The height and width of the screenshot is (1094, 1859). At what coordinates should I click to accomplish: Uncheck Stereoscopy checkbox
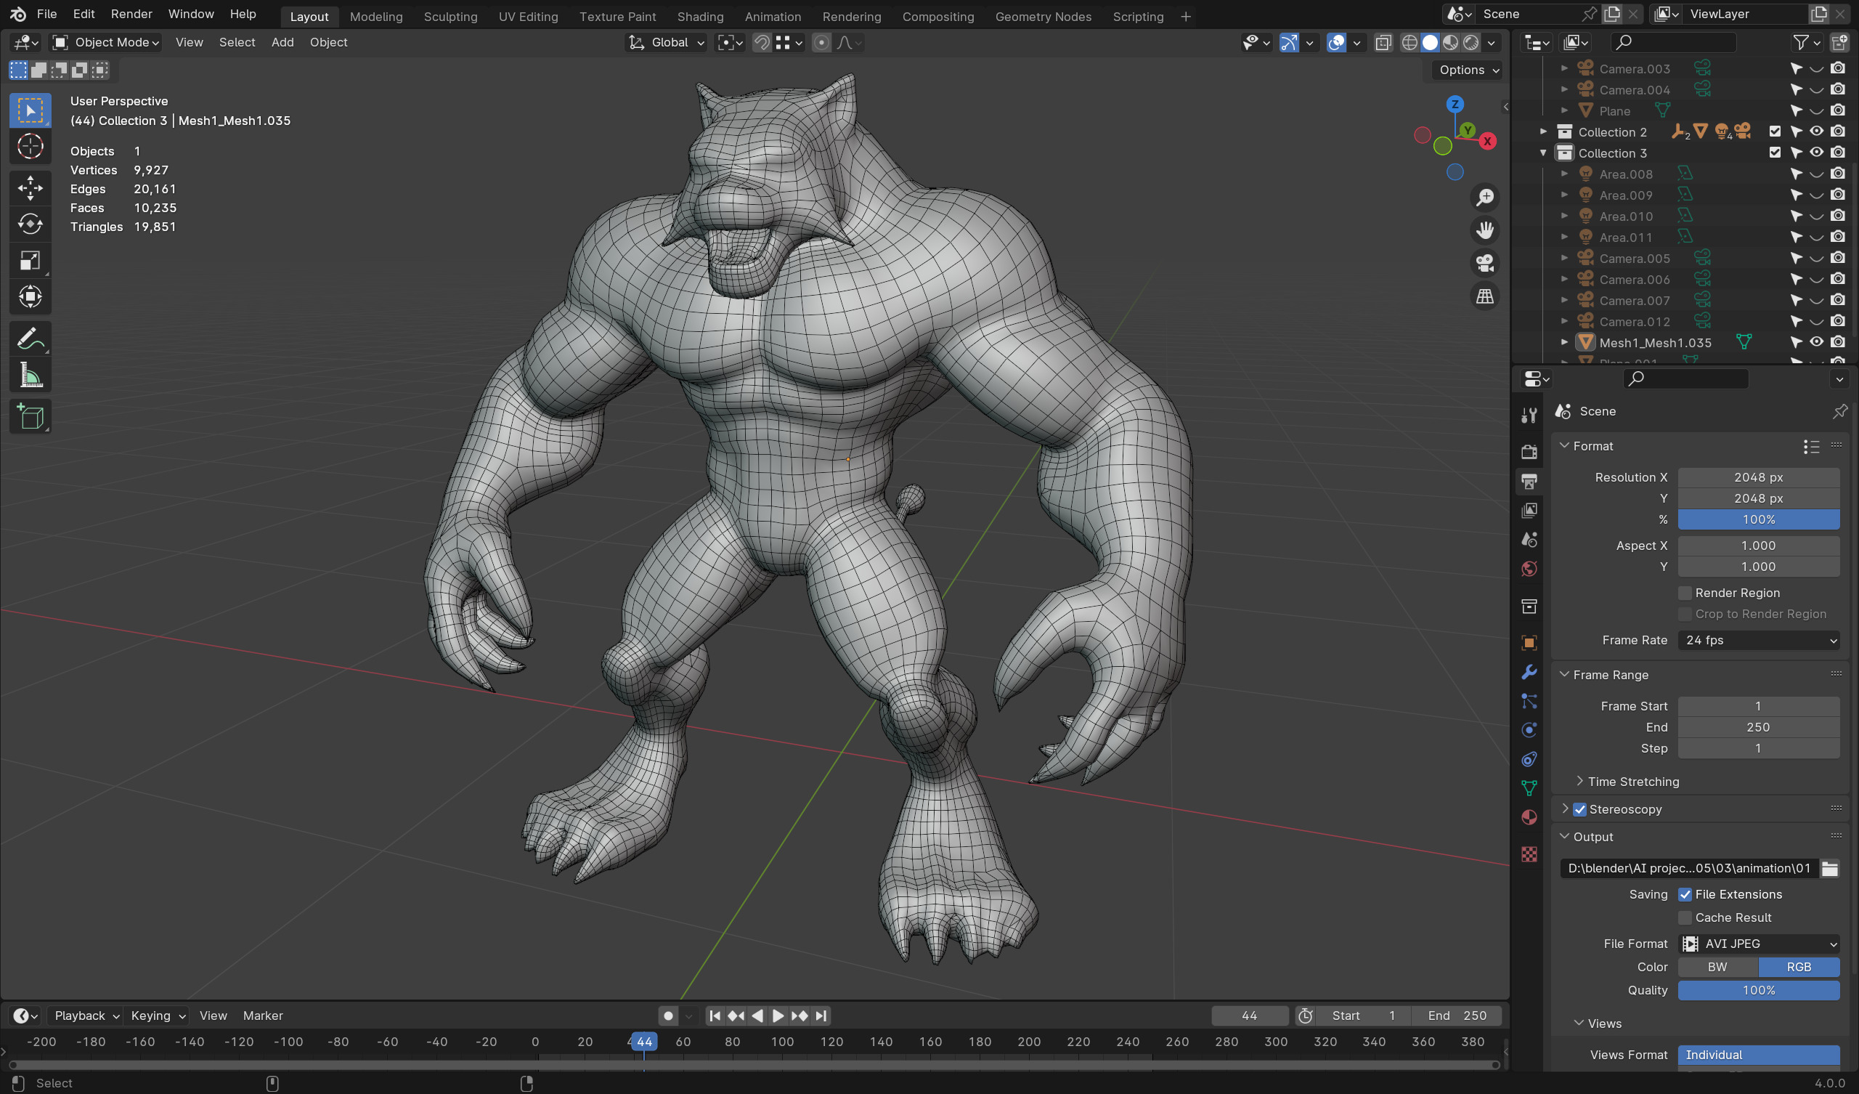(1579, 809)
